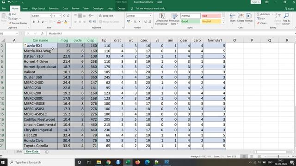Open the font color dropdown arrow
This screenshot has width=296, height=166.
point(69,22)
